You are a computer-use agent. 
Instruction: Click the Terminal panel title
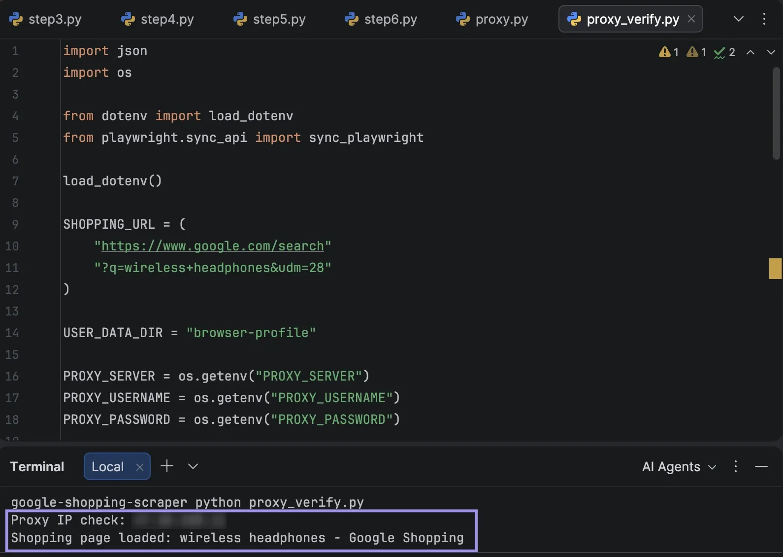(37, 467)
